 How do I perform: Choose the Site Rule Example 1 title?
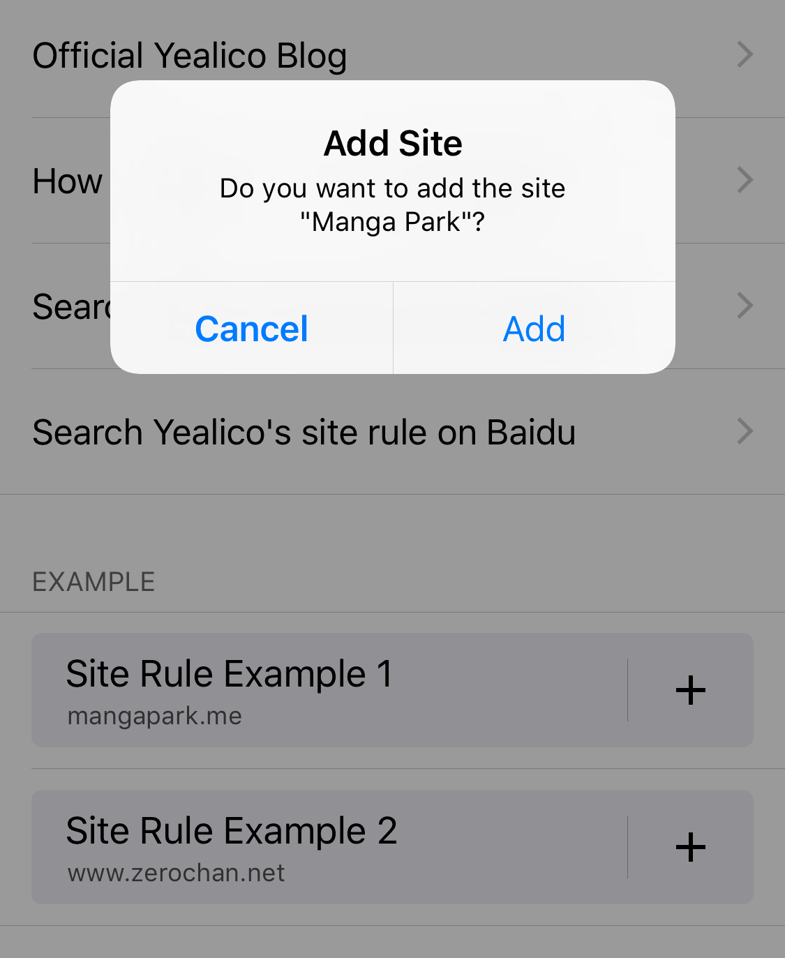click(229, 674)
